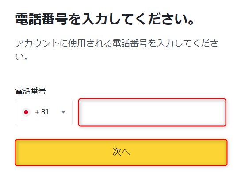Click the 81 digits in country code box
241x192 pixels.
pyautogui.click(x=45, y=112)
